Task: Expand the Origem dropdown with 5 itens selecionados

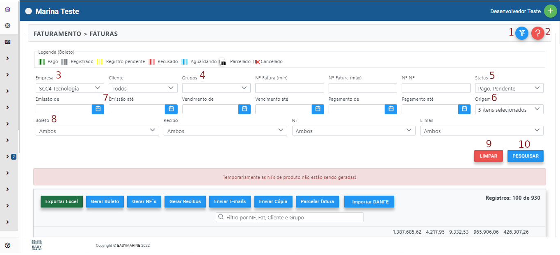Action: pyautogui.click(x=509, y=109)
